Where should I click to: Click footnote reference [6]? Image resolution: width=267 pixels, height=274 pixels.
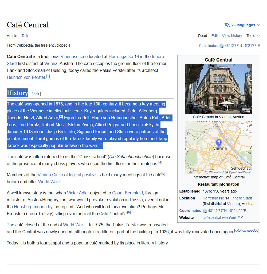click(x=129, y=212)
